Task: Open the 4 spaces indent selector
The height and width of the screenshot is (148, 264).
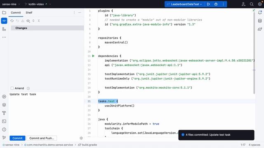Action: point(255,145)
